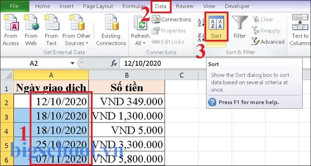Expand the Name Box dropdown arrow
The width and height of the screenshot is (311, 166).
[x=73, y=64]
